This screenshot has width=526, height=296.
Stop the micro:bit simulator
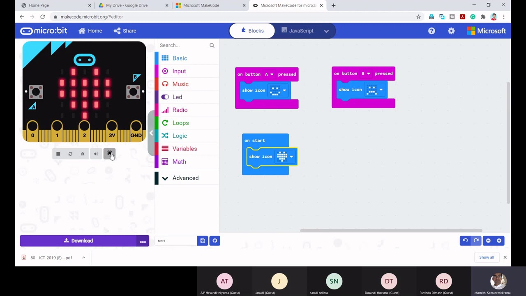[x=58, y=154]
